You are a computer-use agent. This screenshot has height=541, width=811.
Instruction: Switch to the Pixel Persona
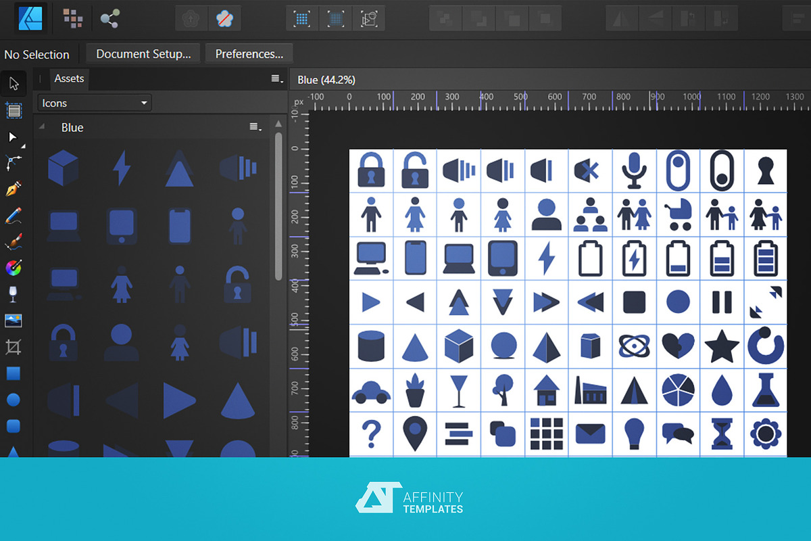[x=72, y=18]
